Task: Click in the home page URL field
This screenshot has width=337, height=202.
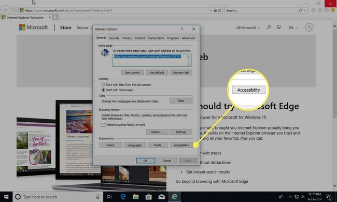Action: [x=152, y=60]
